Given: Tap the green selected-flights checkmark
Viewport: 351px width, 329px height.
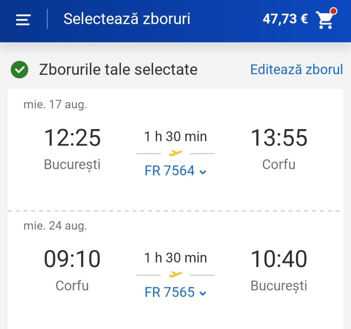Looking at the screenshot, I should pyautogui.click(x=20, y=70).
